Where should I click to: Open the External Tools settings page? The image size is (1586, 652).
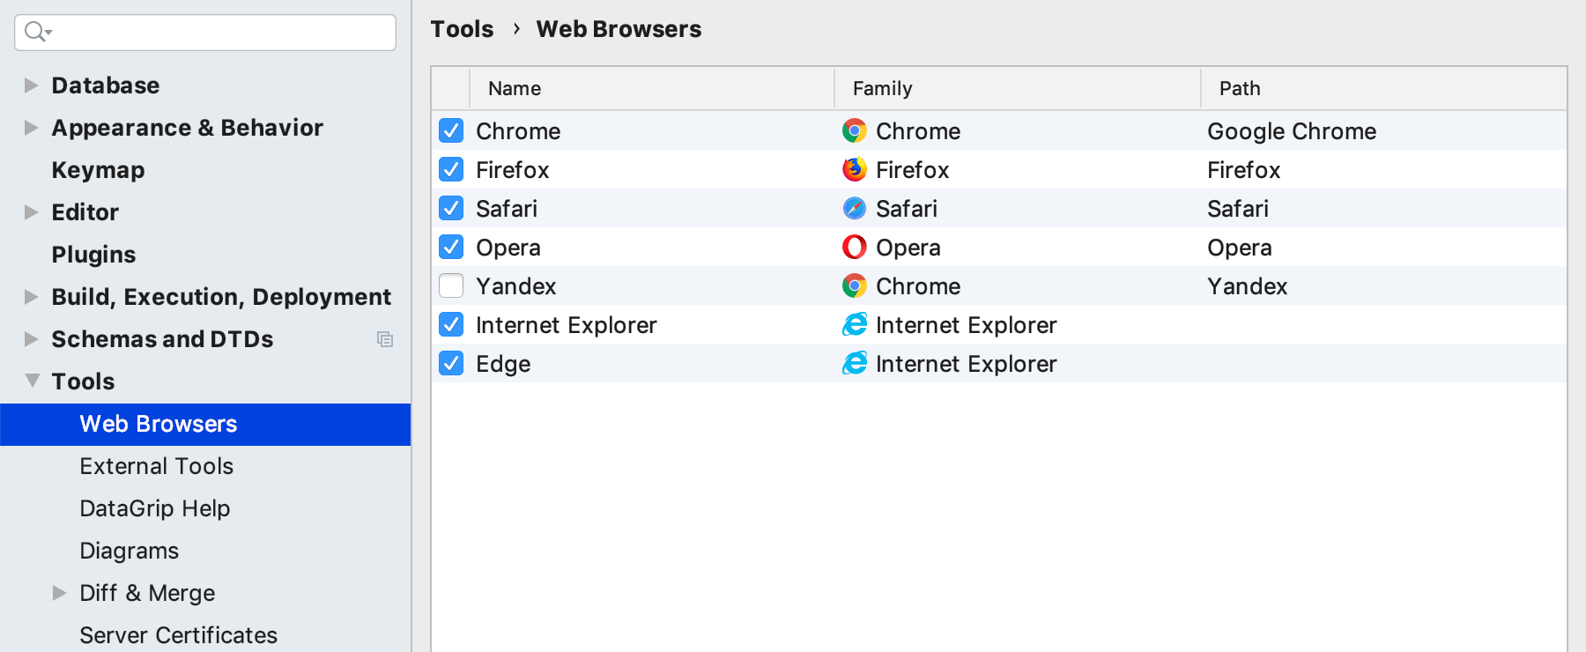[x=157, y=466]
